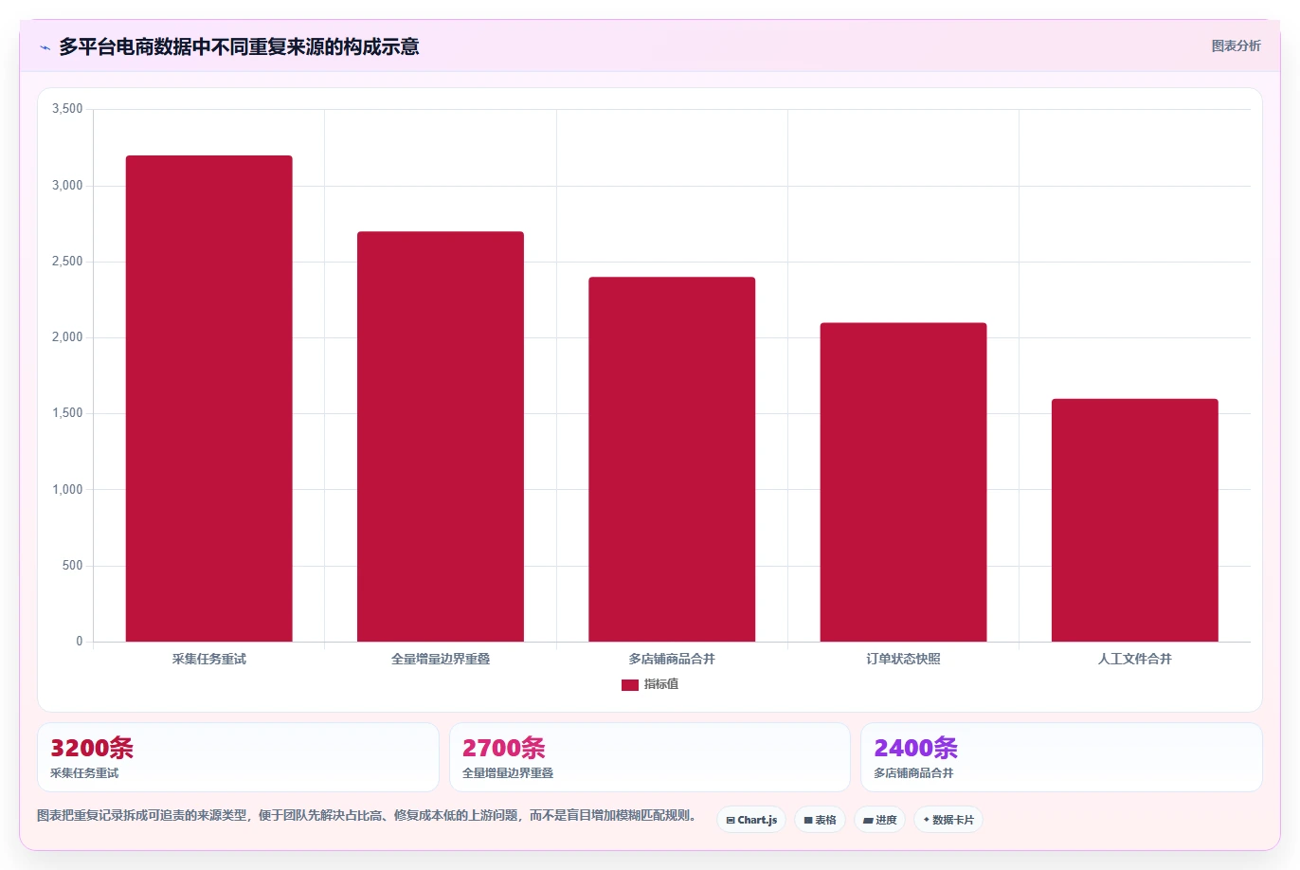The image size is (1300, 870).
Task: Click the 人工文件合并 bar in the chart
Action: [1134, 520]
